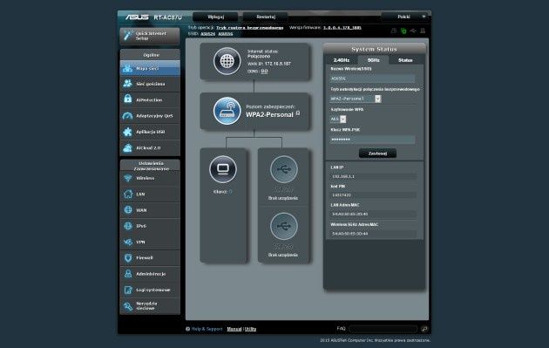This screenshot has height=348, width=549.
Task: Open Sieć gościnna guest network page
Action: pyautogui.click(x=150, y=84)
